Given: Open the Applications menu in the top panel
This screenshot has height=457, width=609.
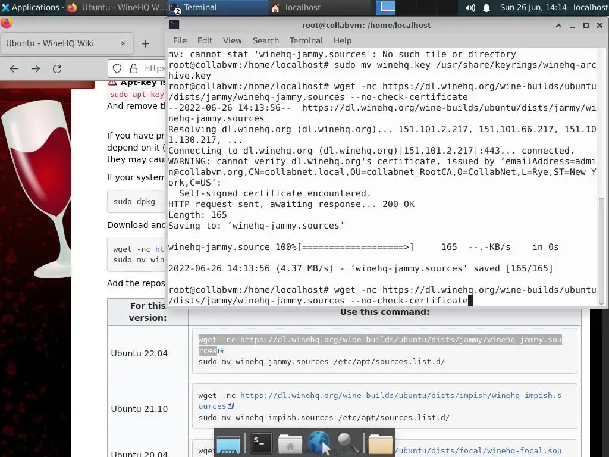Looking at the screenshot, I should (x=32, y=7).
